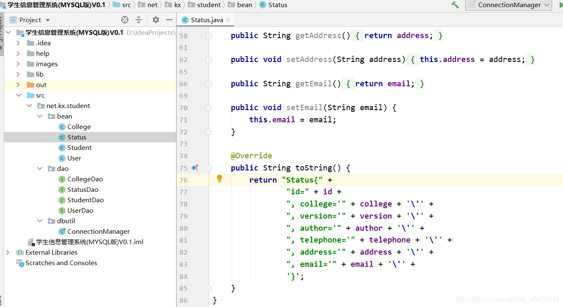Click the Build project hammer icon
563x307 pixels.
(455, 5)
